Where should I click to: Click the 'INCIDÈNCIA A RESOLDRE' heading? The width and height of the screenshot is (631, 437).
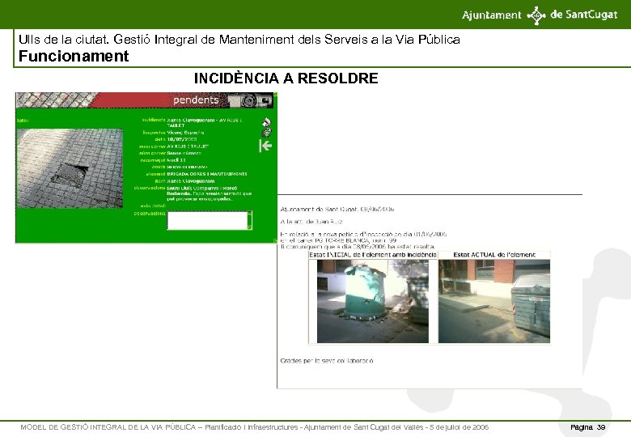(286, 78)
